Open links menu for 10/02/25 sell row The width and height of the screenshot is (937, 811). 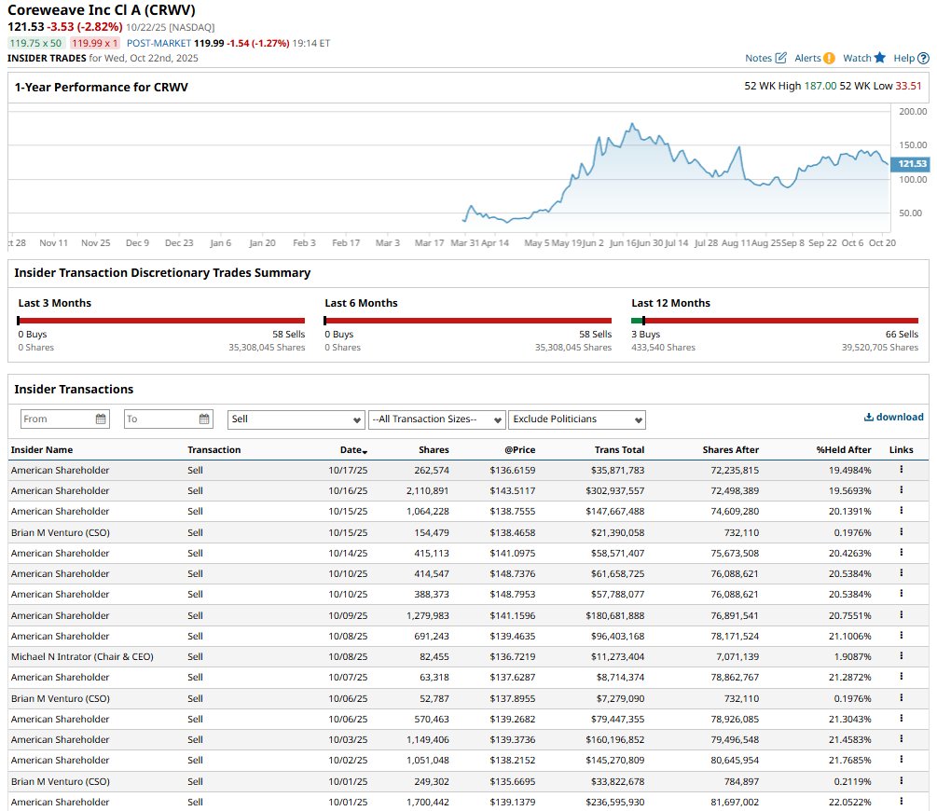click(x=902, y=760)
